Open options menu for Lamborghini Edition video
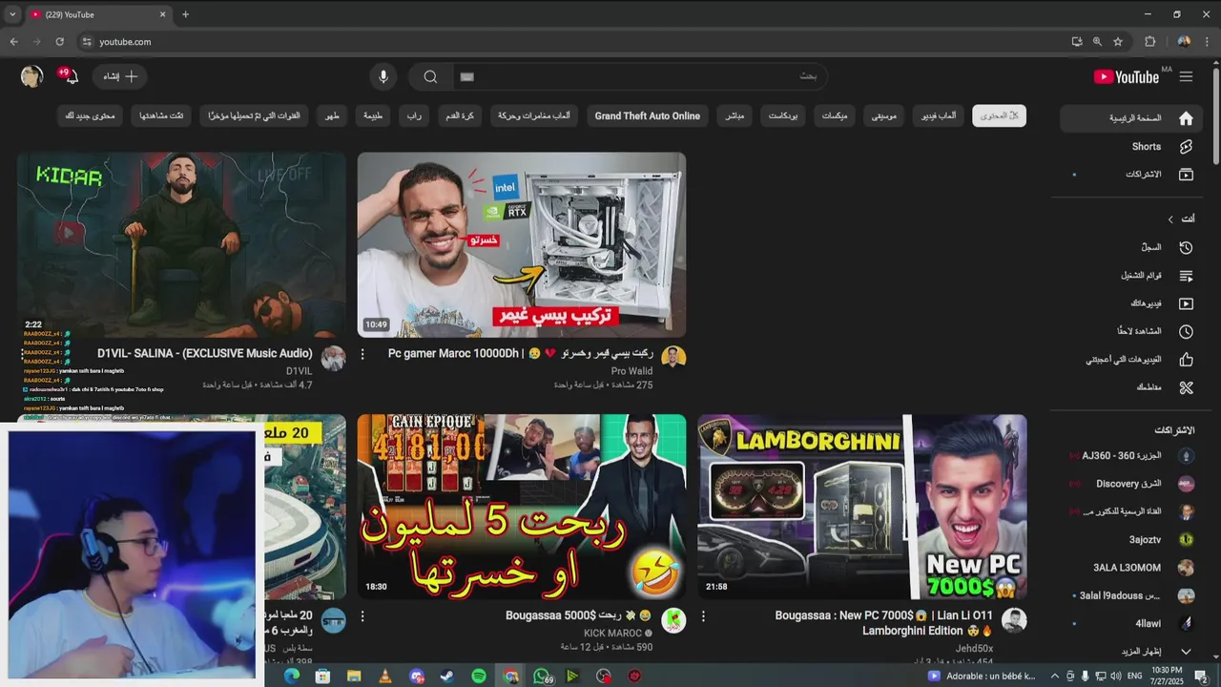This screenshot has width=1221, height=687. [703, 616]
